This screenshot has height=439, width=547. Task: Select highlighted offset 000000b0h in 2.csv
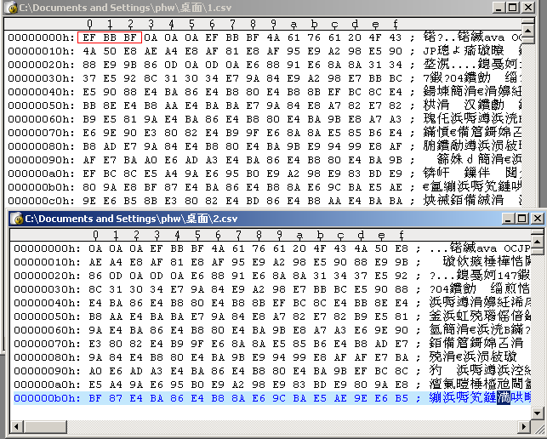coord(48,398)
